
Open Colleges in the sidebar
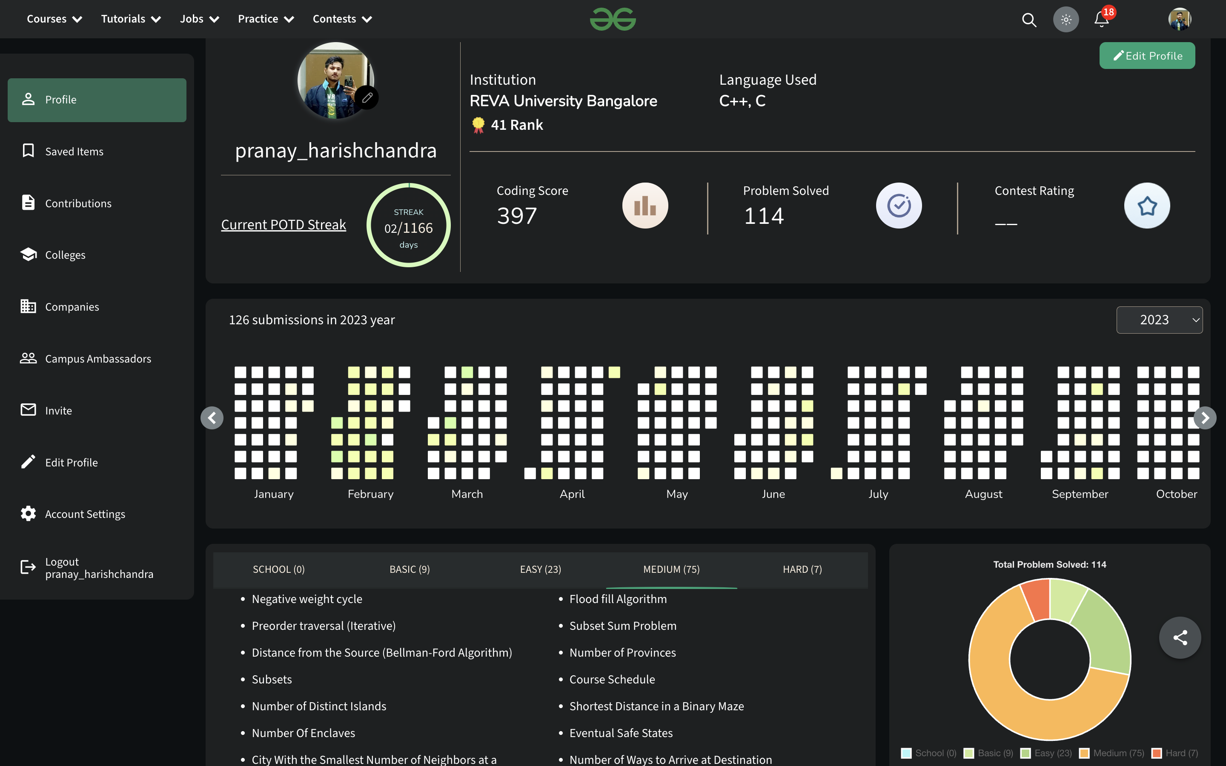[97, 255]
